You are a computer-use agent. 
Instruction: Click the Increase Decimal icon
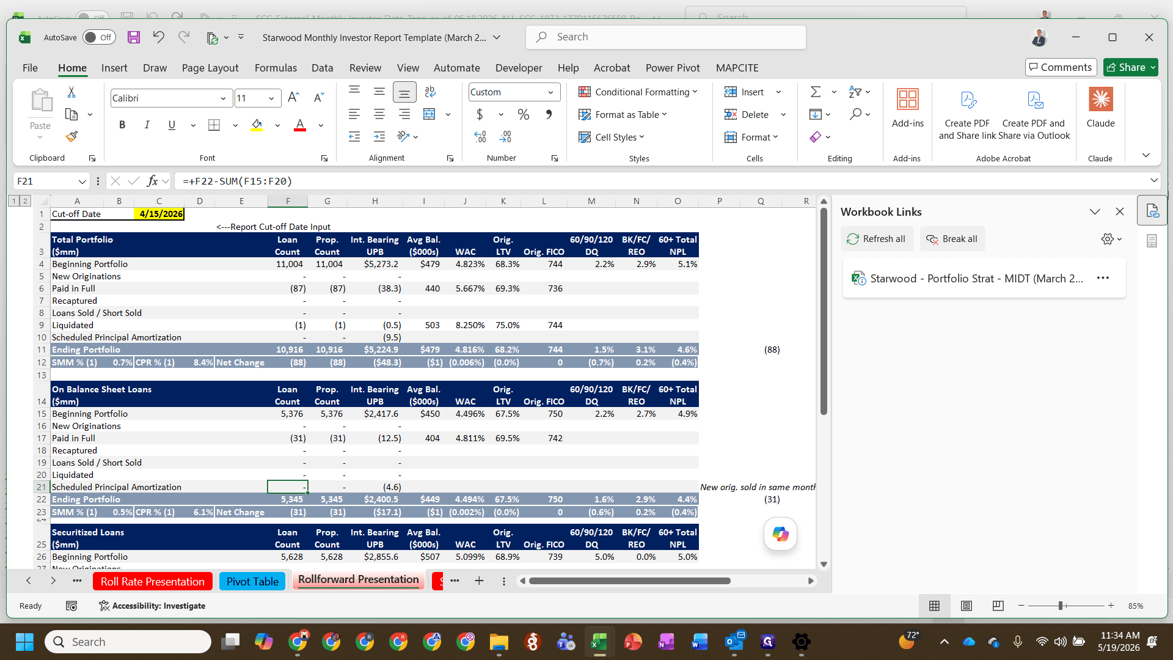coord(480,137)
